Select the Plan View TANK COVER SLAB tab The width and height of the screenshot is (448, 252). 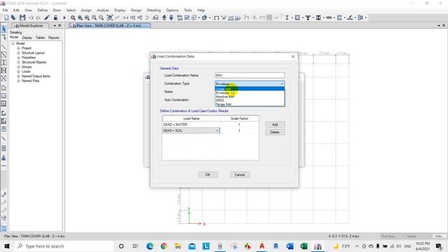[110, 26]
